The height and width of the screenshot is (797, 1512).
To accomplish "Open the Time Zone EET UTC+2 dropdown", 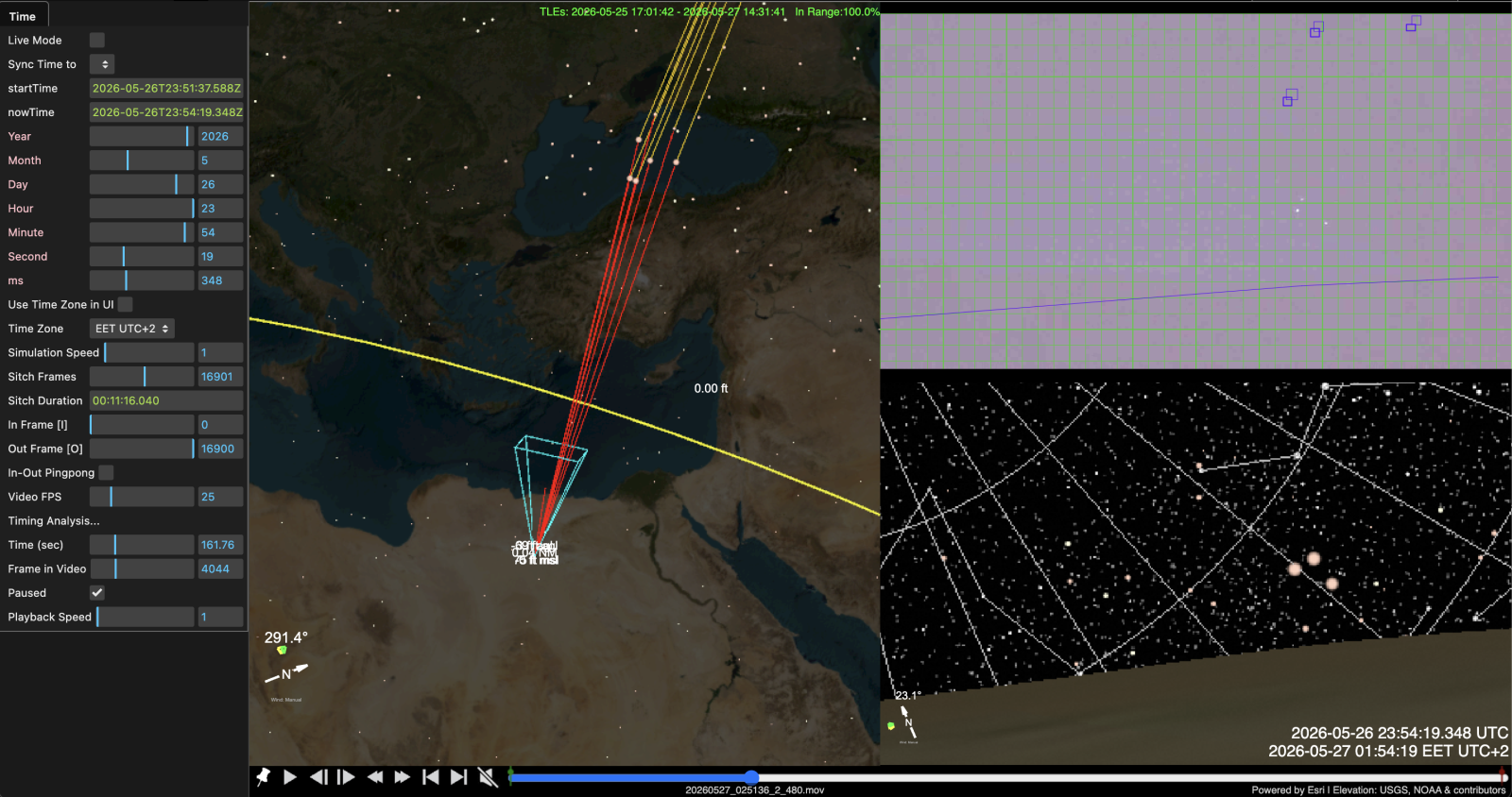I will pyautogui.click(x=132, y=329).
